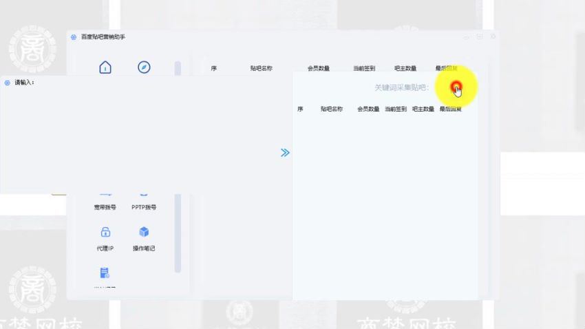Image resolution: width=585 pixels, height=329 pixels.
Task: Sort by 序 column in back table
Action: point(214,68)
